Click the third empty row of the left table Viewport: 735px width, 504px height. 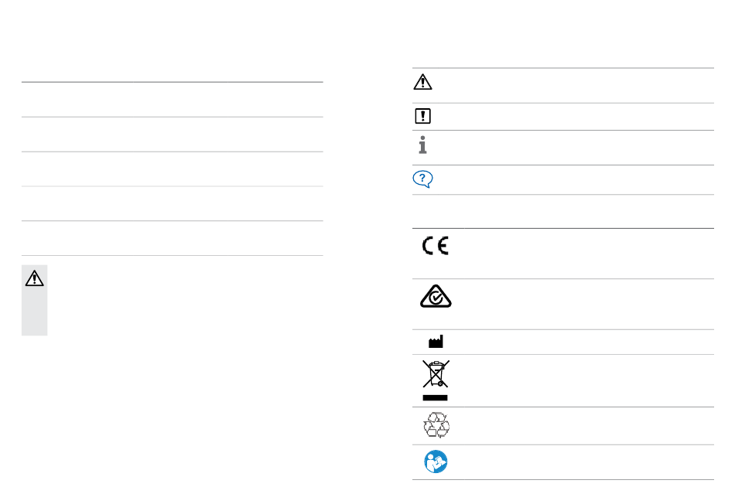pos(172,169)
